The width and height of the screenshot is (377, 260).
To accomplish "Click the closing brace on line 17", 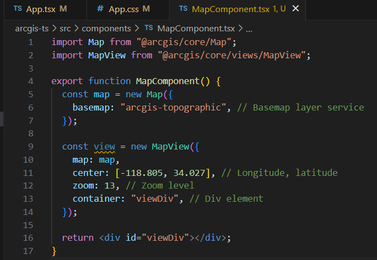I will 54,251.
